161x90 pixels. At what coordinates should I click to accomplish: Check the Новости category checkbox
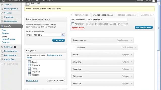coord(29,75)
